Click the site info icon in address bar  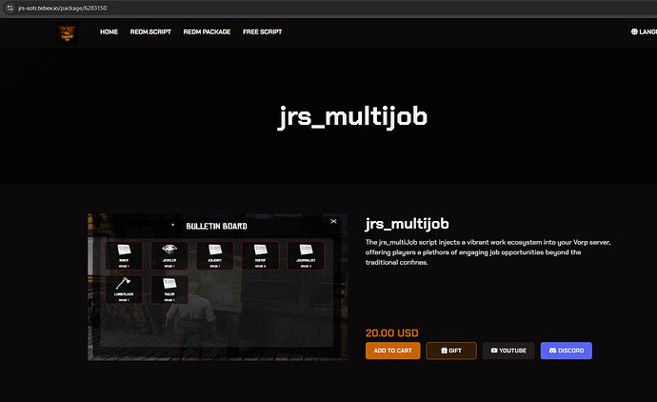[8, 8]
